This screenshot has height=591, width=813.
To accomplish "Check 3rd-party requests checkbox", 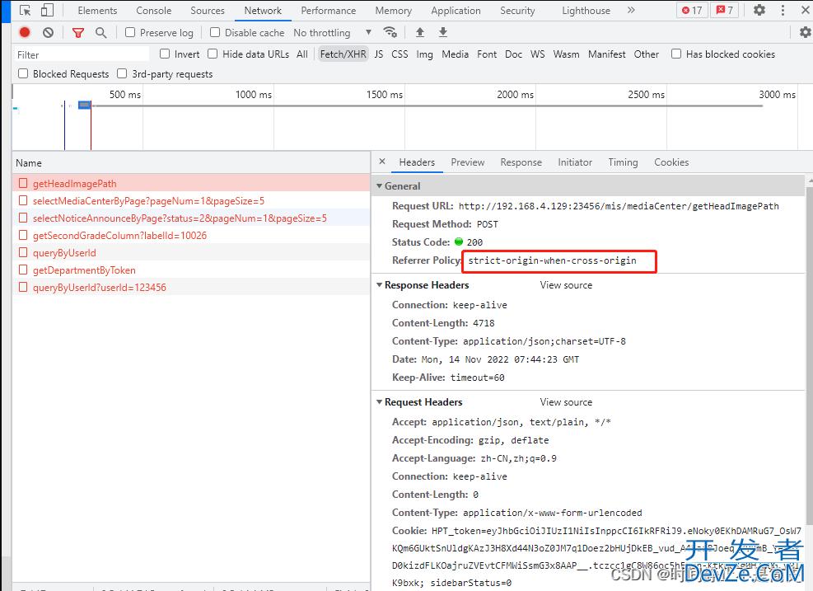I will click(122, 73).
